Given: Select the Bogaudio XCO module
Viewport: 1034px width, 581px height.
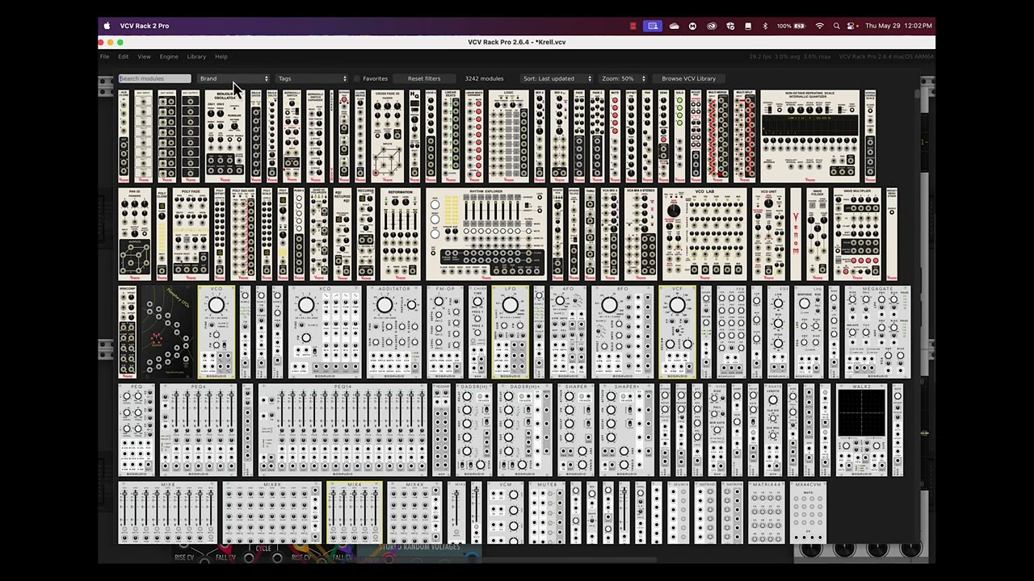Looking at the screenshot, I should click(x=325, y=332).
